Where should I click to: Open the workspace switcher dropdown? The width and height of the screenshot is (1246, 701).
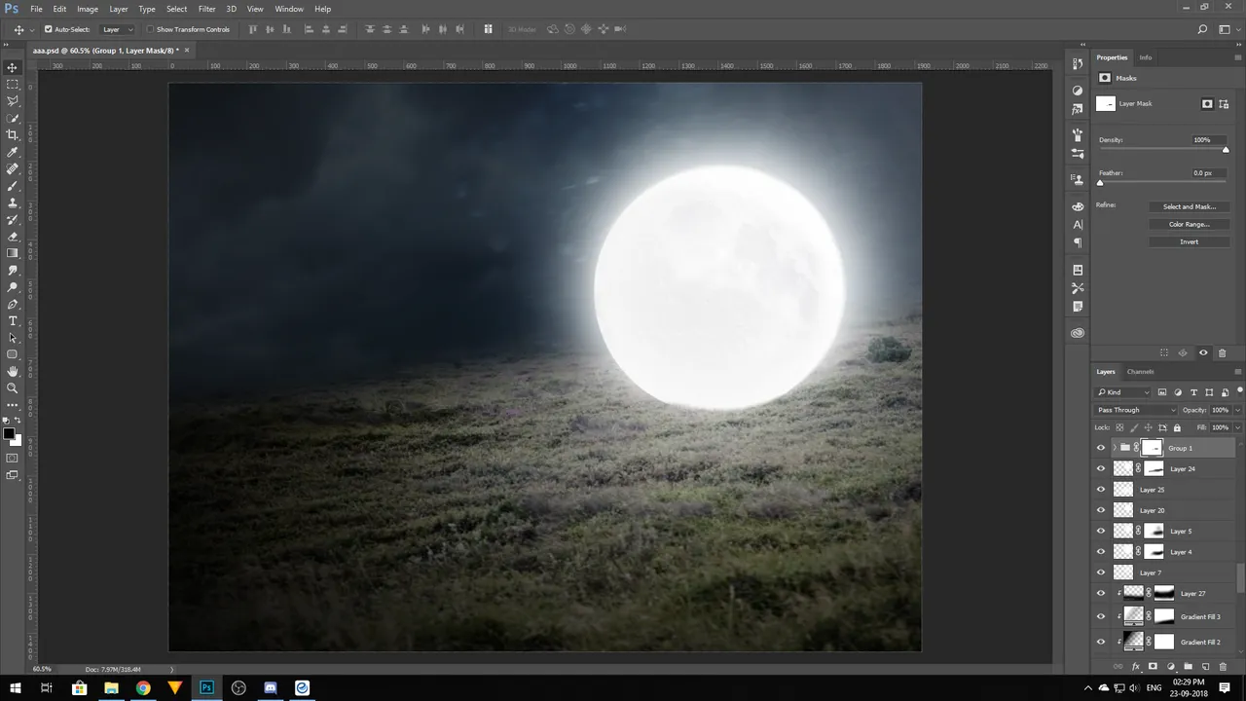click(x=1228, y=29)
